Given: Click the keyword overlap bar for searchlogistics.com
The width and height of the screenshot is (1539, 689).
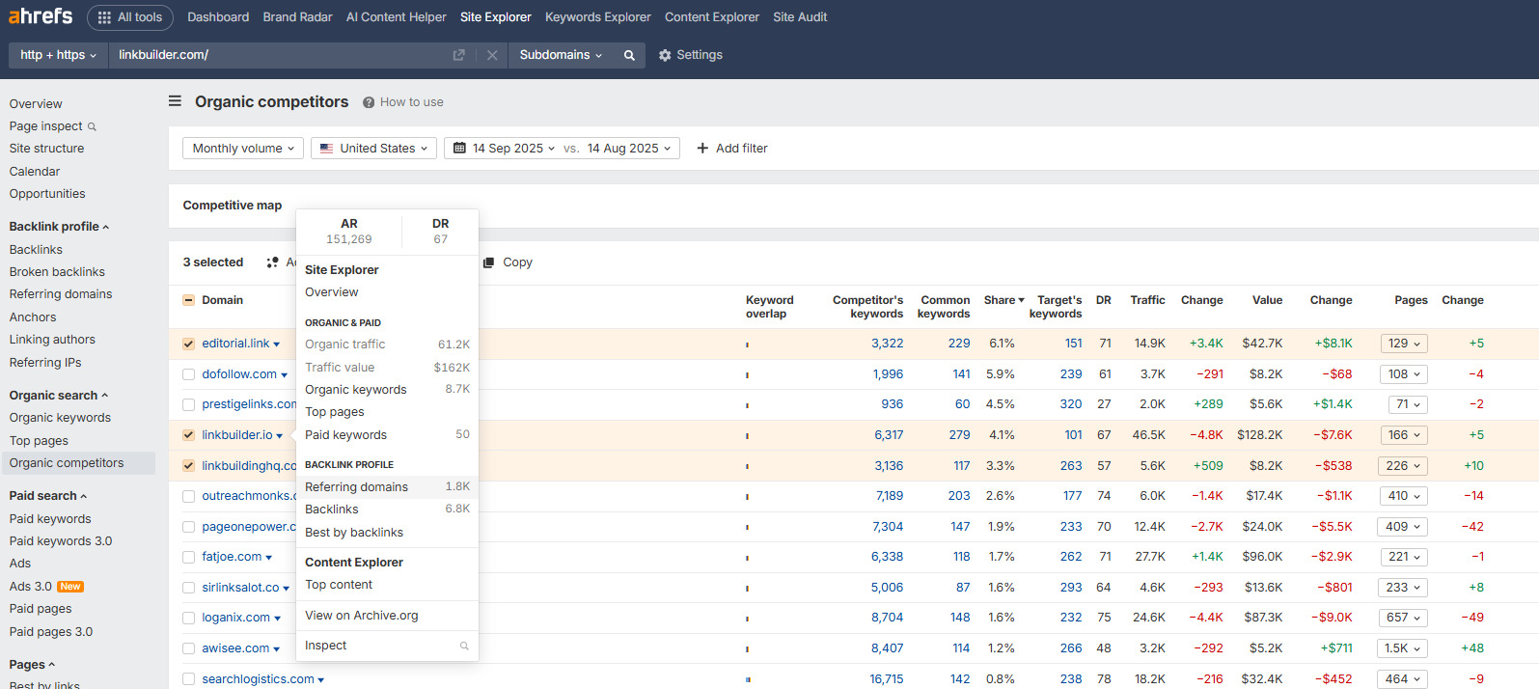Looking at the screenshot, I should coord(748,679).
